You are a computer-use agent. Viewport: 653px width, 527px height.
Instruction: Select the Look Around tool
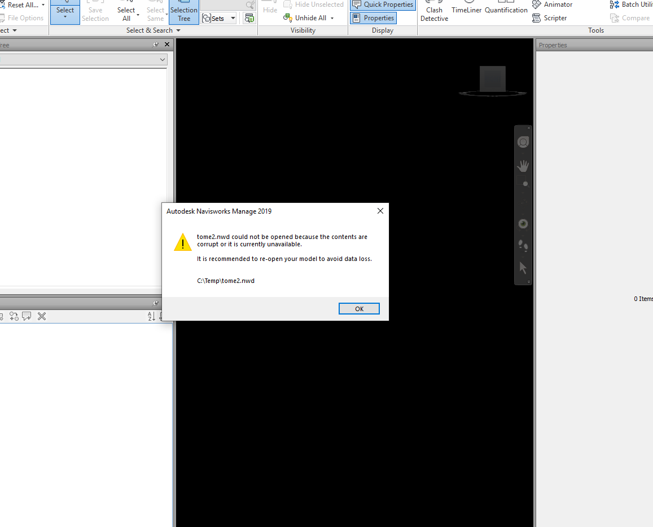tap(523, 224)
